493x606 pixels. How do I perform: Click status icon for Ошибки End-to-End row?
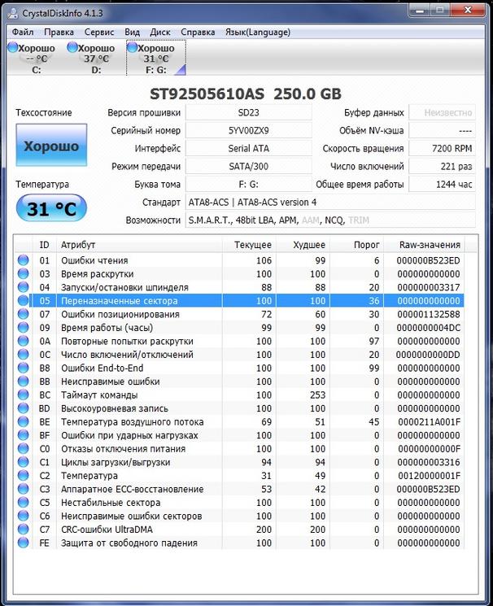(x=24, y=368)
